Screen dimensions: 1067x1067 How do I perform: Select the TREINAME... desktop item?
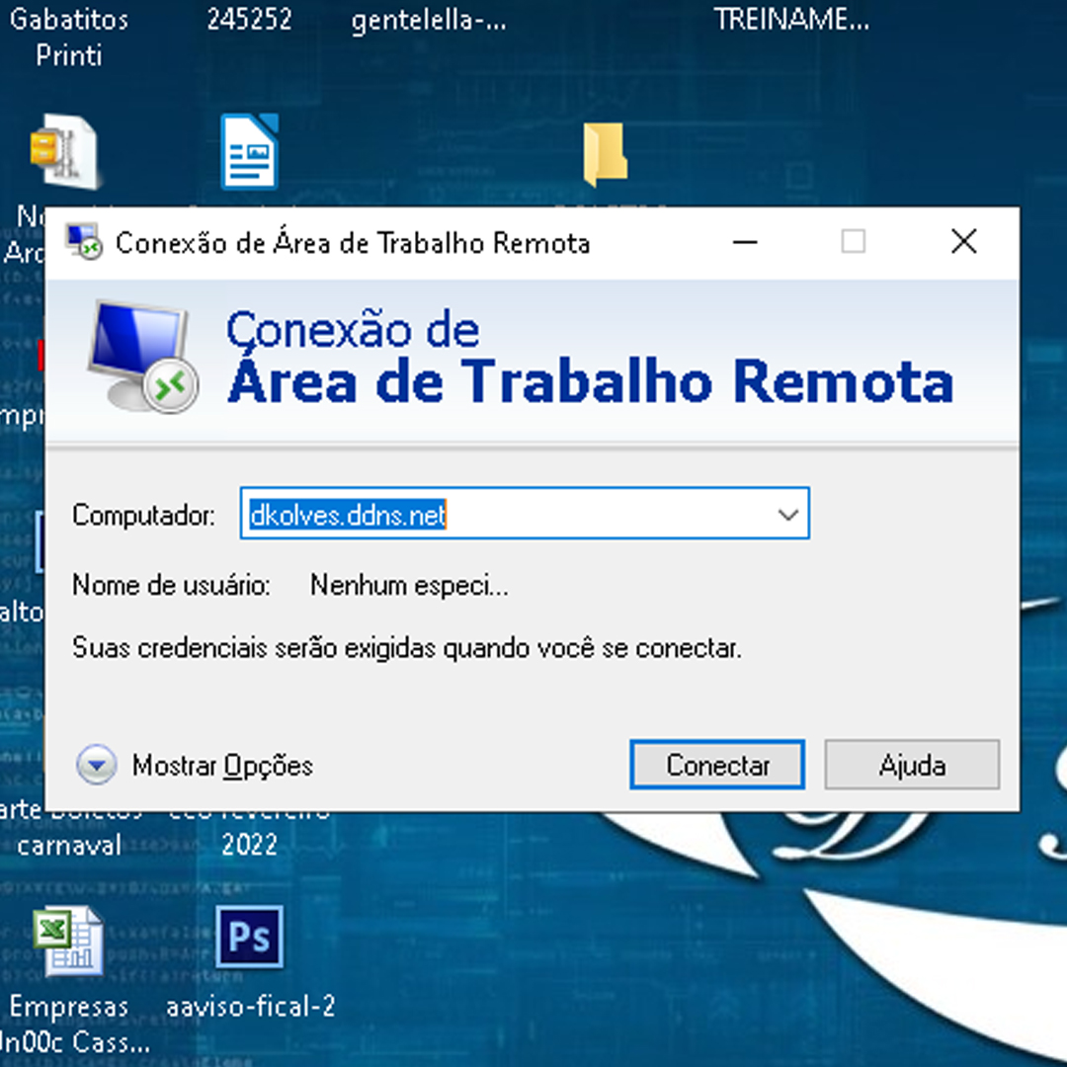[x=791, y=21]
